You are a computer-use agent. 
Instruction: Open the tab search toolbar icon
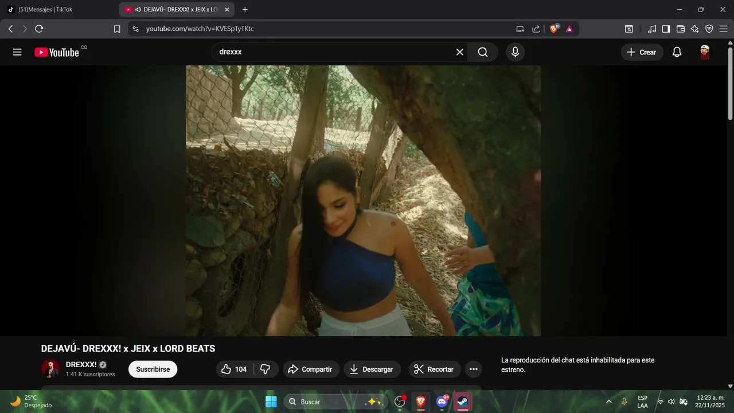(629, 29)
